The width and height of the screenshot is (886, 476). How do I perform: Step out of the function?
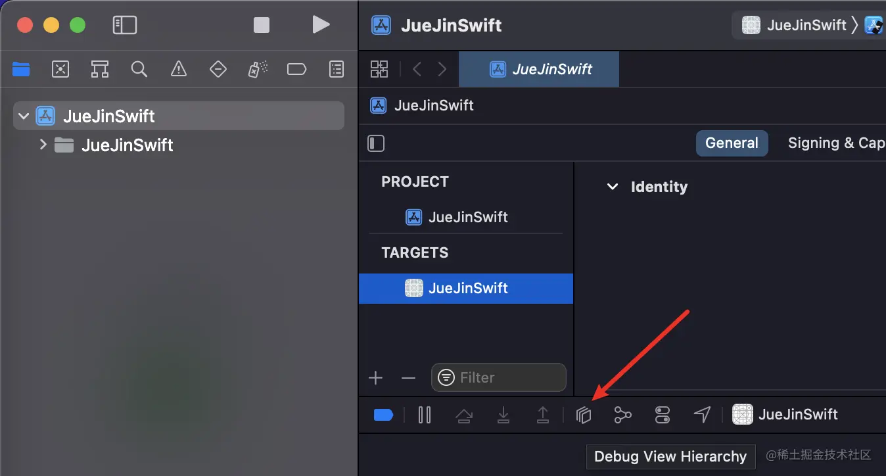pos(543,415)
